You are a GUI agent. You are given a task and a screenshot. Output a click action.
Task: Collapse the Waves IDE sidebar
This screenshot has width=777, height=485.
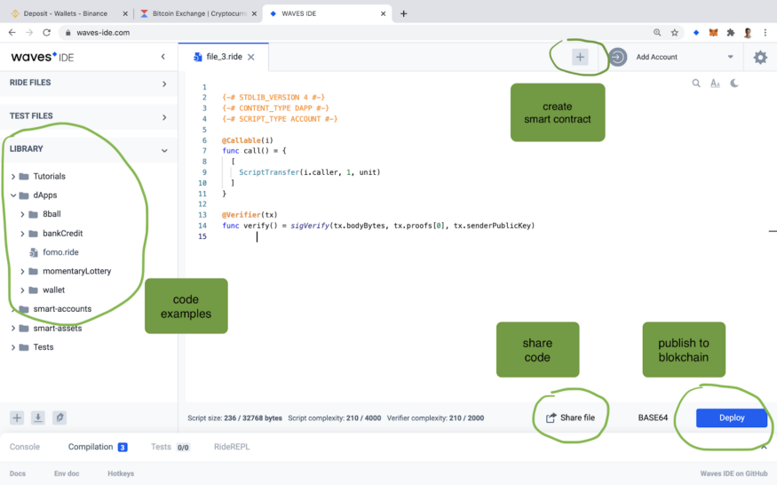(163, 57)
